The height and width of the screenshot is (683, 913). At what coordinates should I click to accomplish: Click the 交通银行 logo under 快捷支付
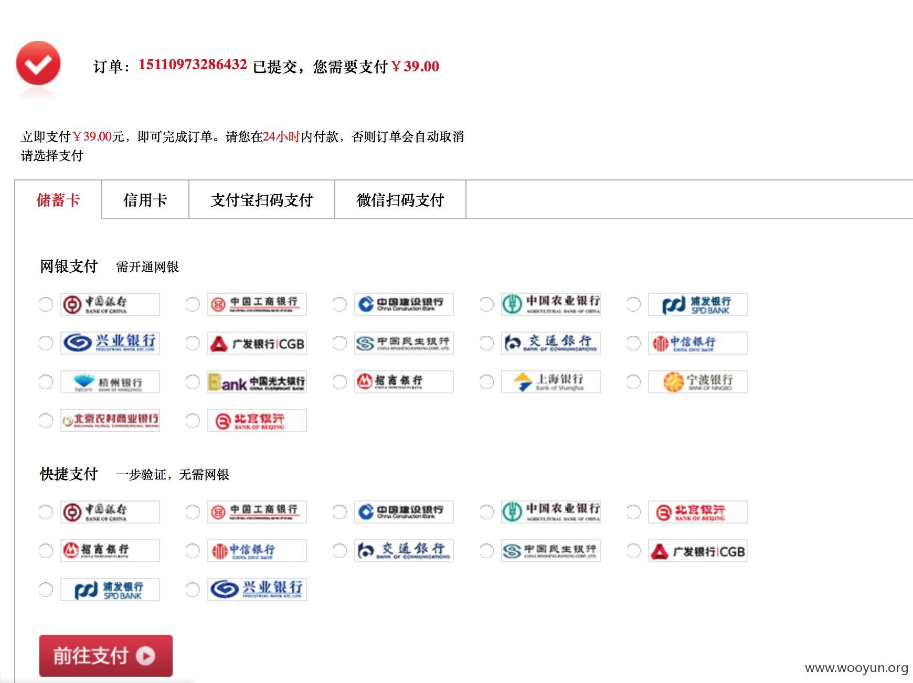point(404,551)
